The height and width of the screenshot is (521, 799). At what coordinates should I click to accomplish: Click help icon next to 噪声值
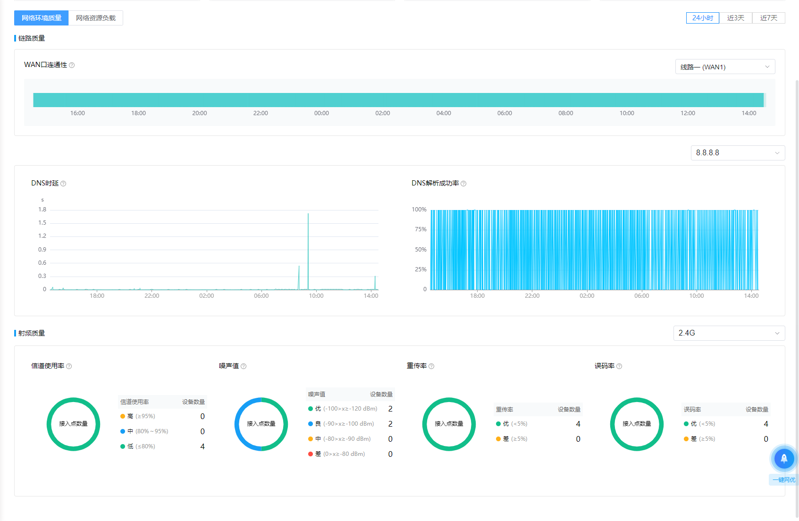(x=244, y=366)
